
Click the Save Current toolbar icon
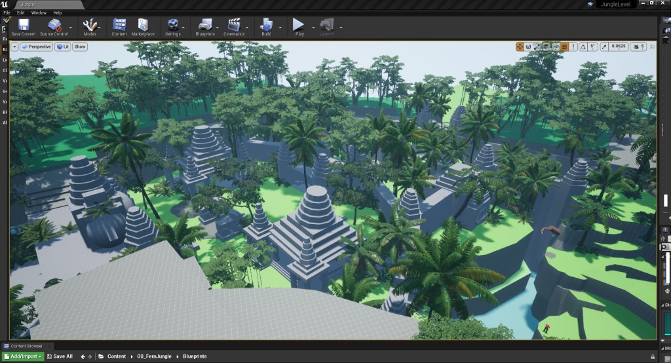tap(24, 26)
